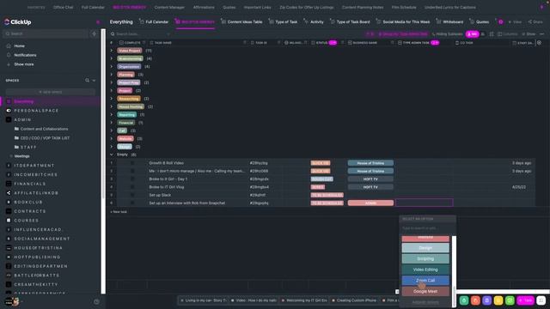Pick the Design color label option
The height and width of the screenshot is (309, 550).
425,248
